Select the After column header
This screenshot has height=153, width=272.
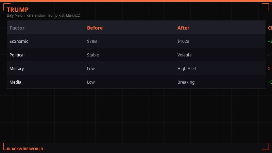click(x=184, y=28)
